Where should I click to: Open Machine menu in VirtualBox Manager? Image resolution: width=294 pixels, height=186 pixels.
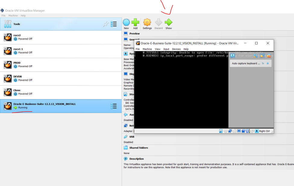13,16
